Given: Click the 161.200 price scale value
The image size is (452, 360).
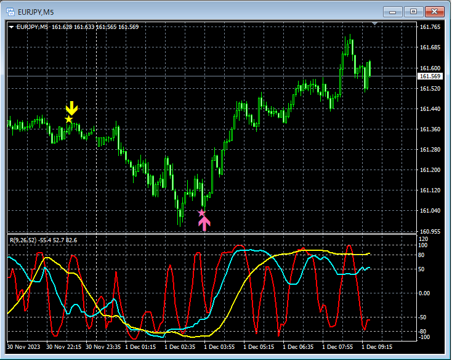Looking at the screenshot, I should (430, 170).
